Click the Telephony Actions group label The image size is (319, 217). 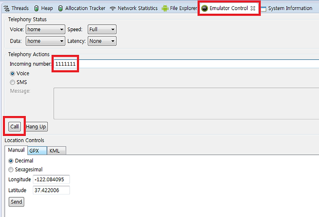pyautogui.click(x=29, y=54)
